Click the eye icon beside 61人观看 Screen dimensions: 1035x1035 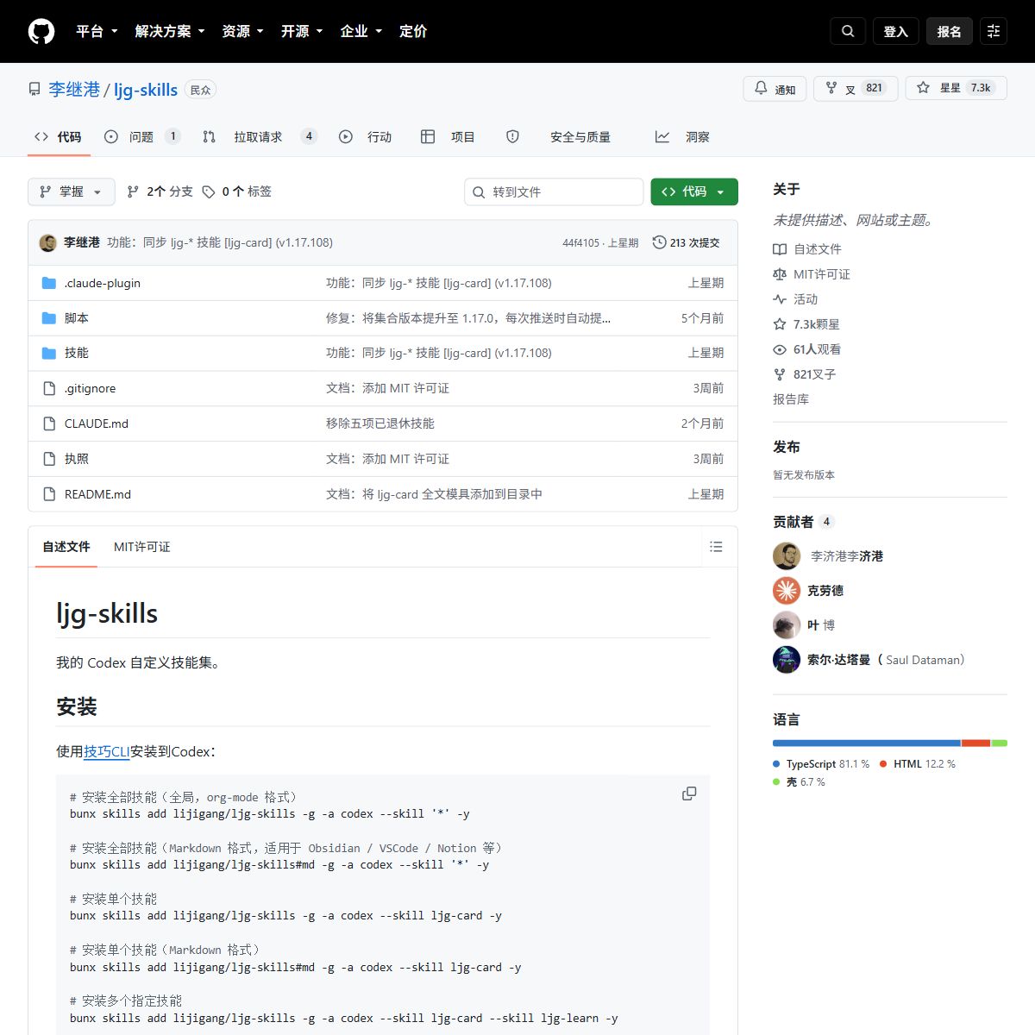tap(780, 349)
